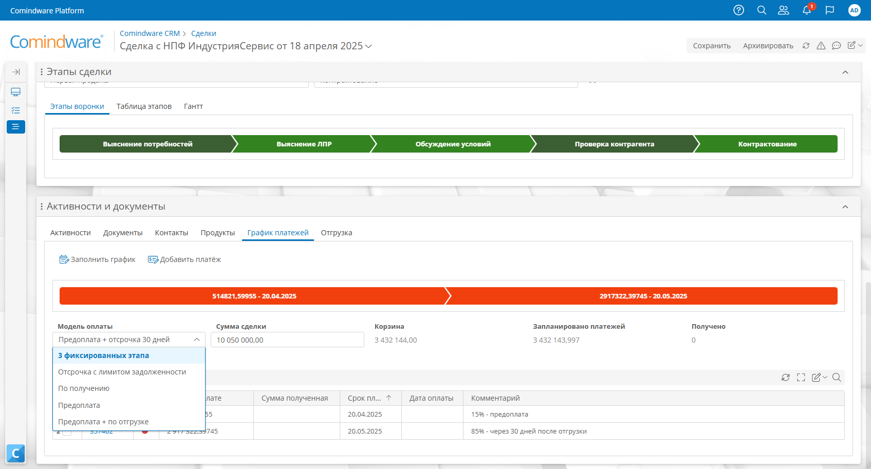
Task: Open the comments speech bubble icon
Action: tap(837, 46)
